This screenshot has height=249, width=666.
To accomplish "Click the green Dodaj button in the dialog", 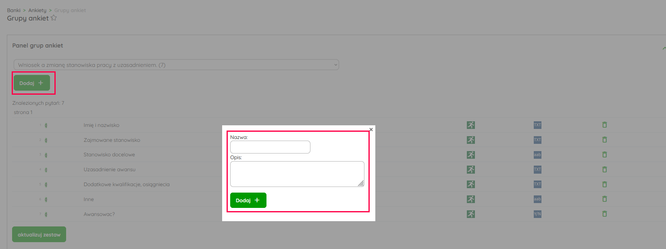I will pyautogui.click(x=248, y=200).
